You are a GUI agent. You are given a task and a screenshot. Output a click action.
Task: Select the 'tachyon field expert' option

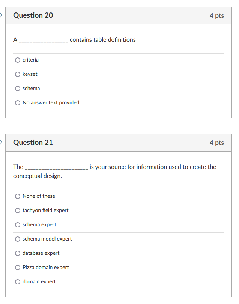tap(18, 211)
